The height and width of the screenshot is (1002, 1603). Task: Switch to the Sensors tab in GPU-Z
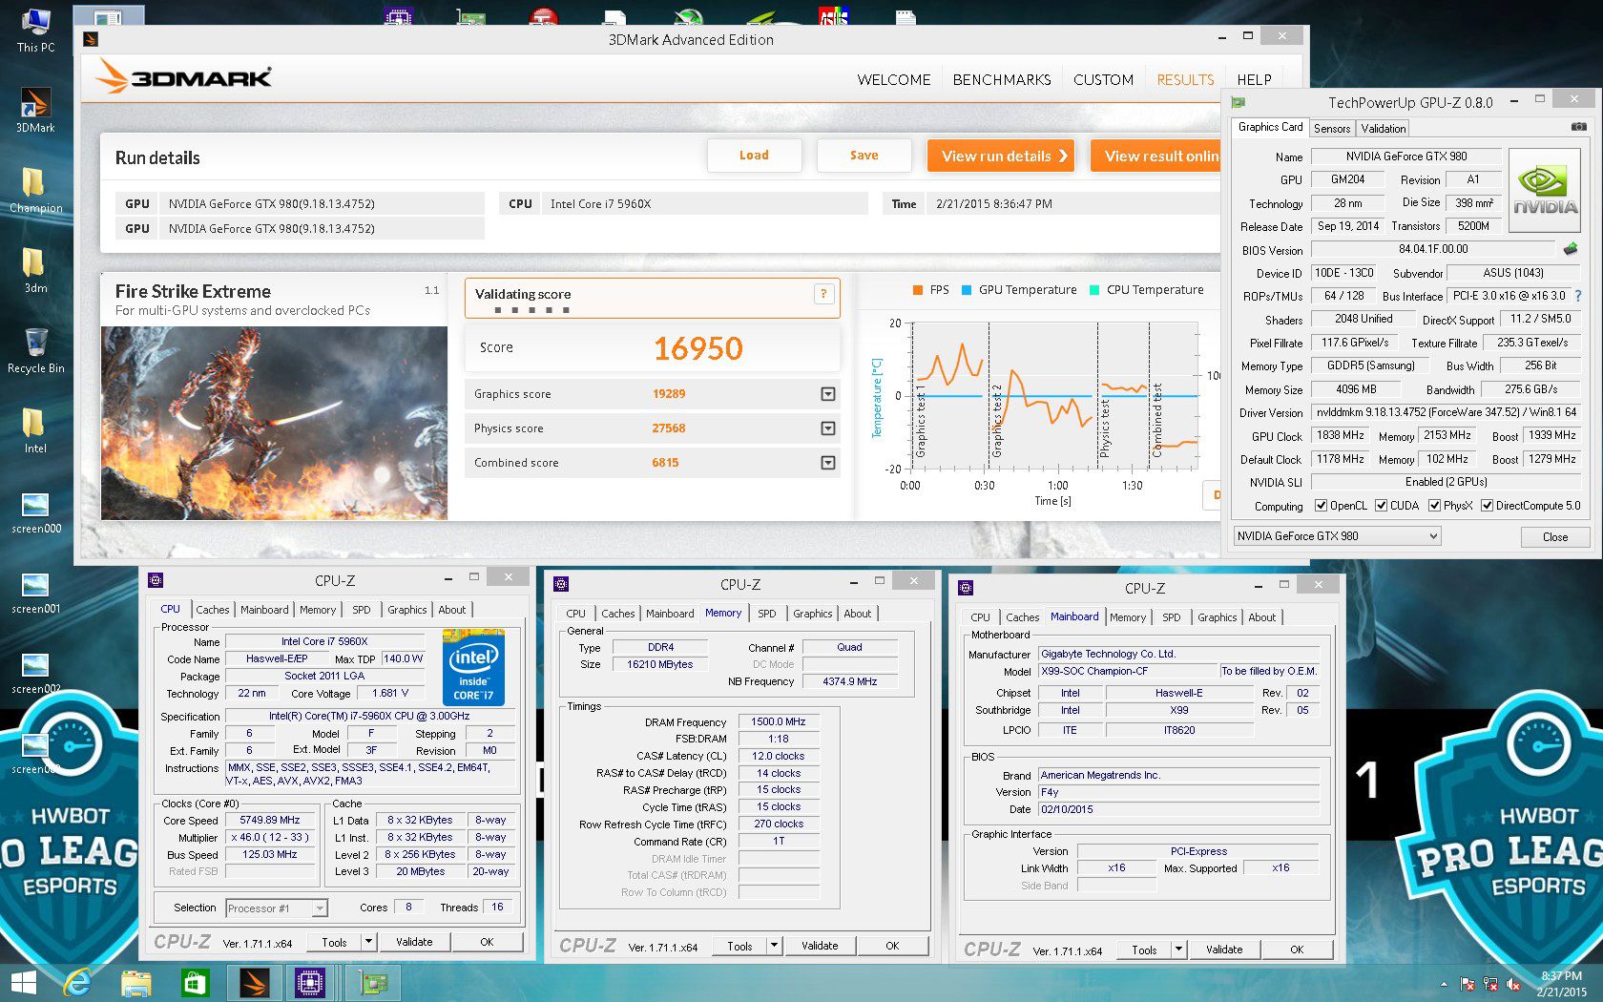[1332, 129]
